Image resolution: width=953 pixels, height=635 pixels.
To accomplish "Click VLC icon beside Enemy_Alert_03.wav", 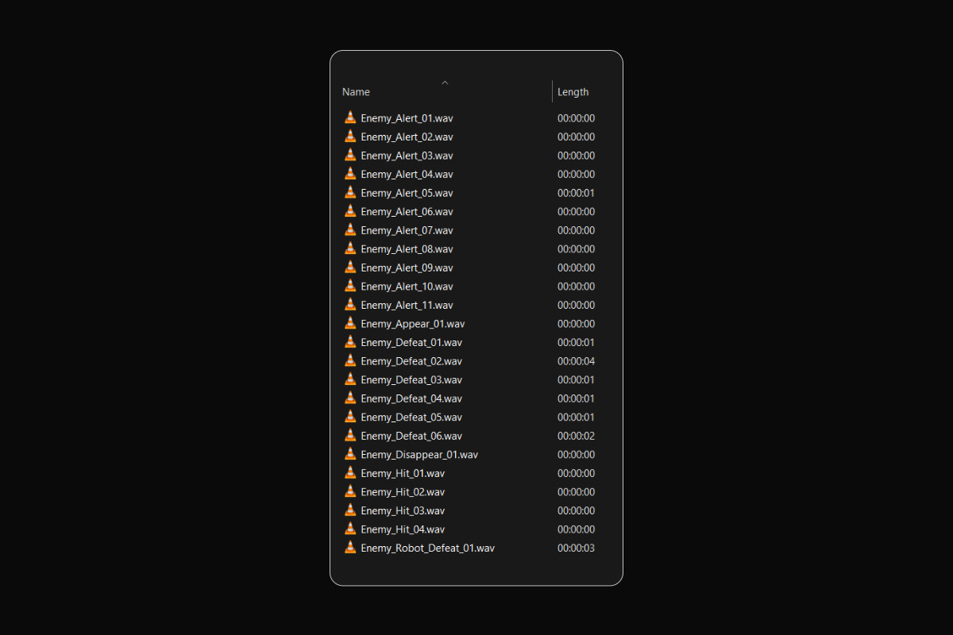I will point(350,155).
